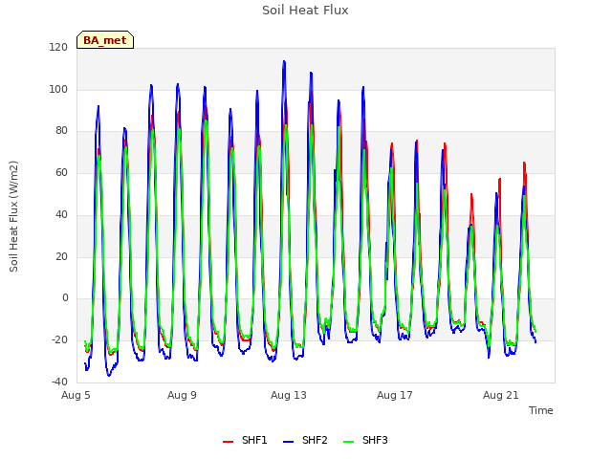612x459 pixels.
Task: Click the 20 y-axis tick label
Action: click(x=61, y=256)
